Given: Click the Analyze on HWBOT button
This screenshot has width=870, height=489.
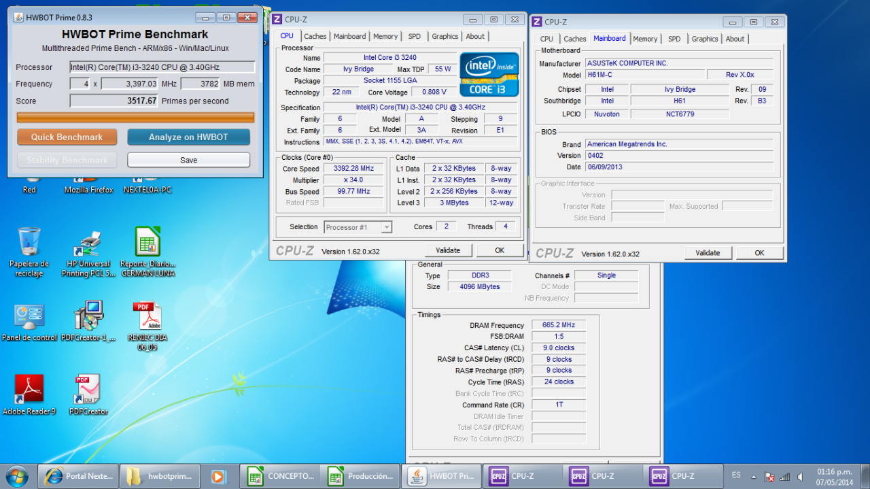Looking at the screenshot, I should tap(188, 137).
